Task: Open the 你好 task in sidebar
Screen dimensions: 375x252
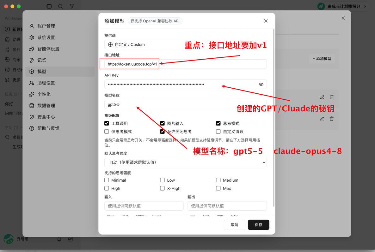Action: point(9,104)
